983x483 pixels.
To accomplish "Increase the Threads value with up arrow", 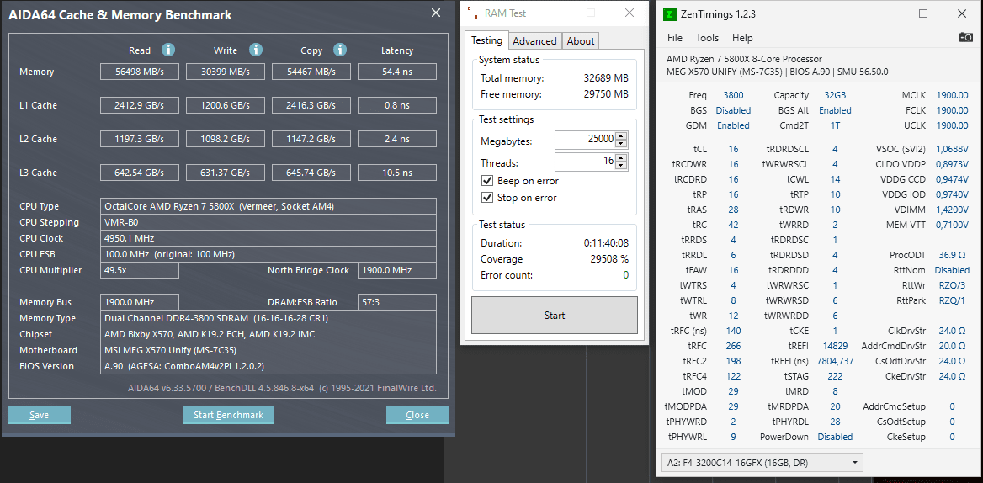I will click(620, 158).
